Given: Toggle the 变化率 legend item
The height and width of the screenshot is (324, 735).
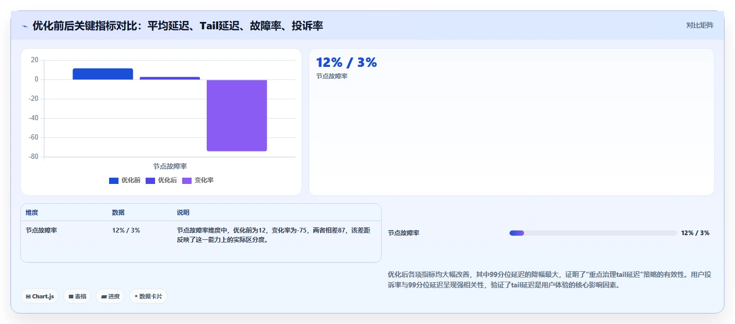Looking at the screenshot, I should (198, 180).
